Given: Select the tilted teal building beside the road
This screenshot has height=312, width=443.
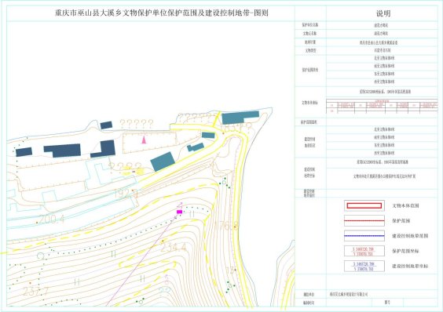Looking at the screenshot, I should (163, 161).
